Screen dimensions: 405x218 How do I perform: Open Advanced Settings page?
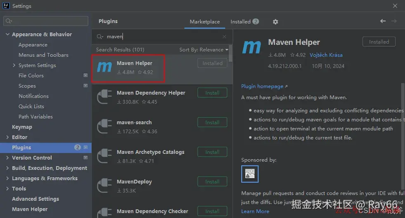[35, 199]
